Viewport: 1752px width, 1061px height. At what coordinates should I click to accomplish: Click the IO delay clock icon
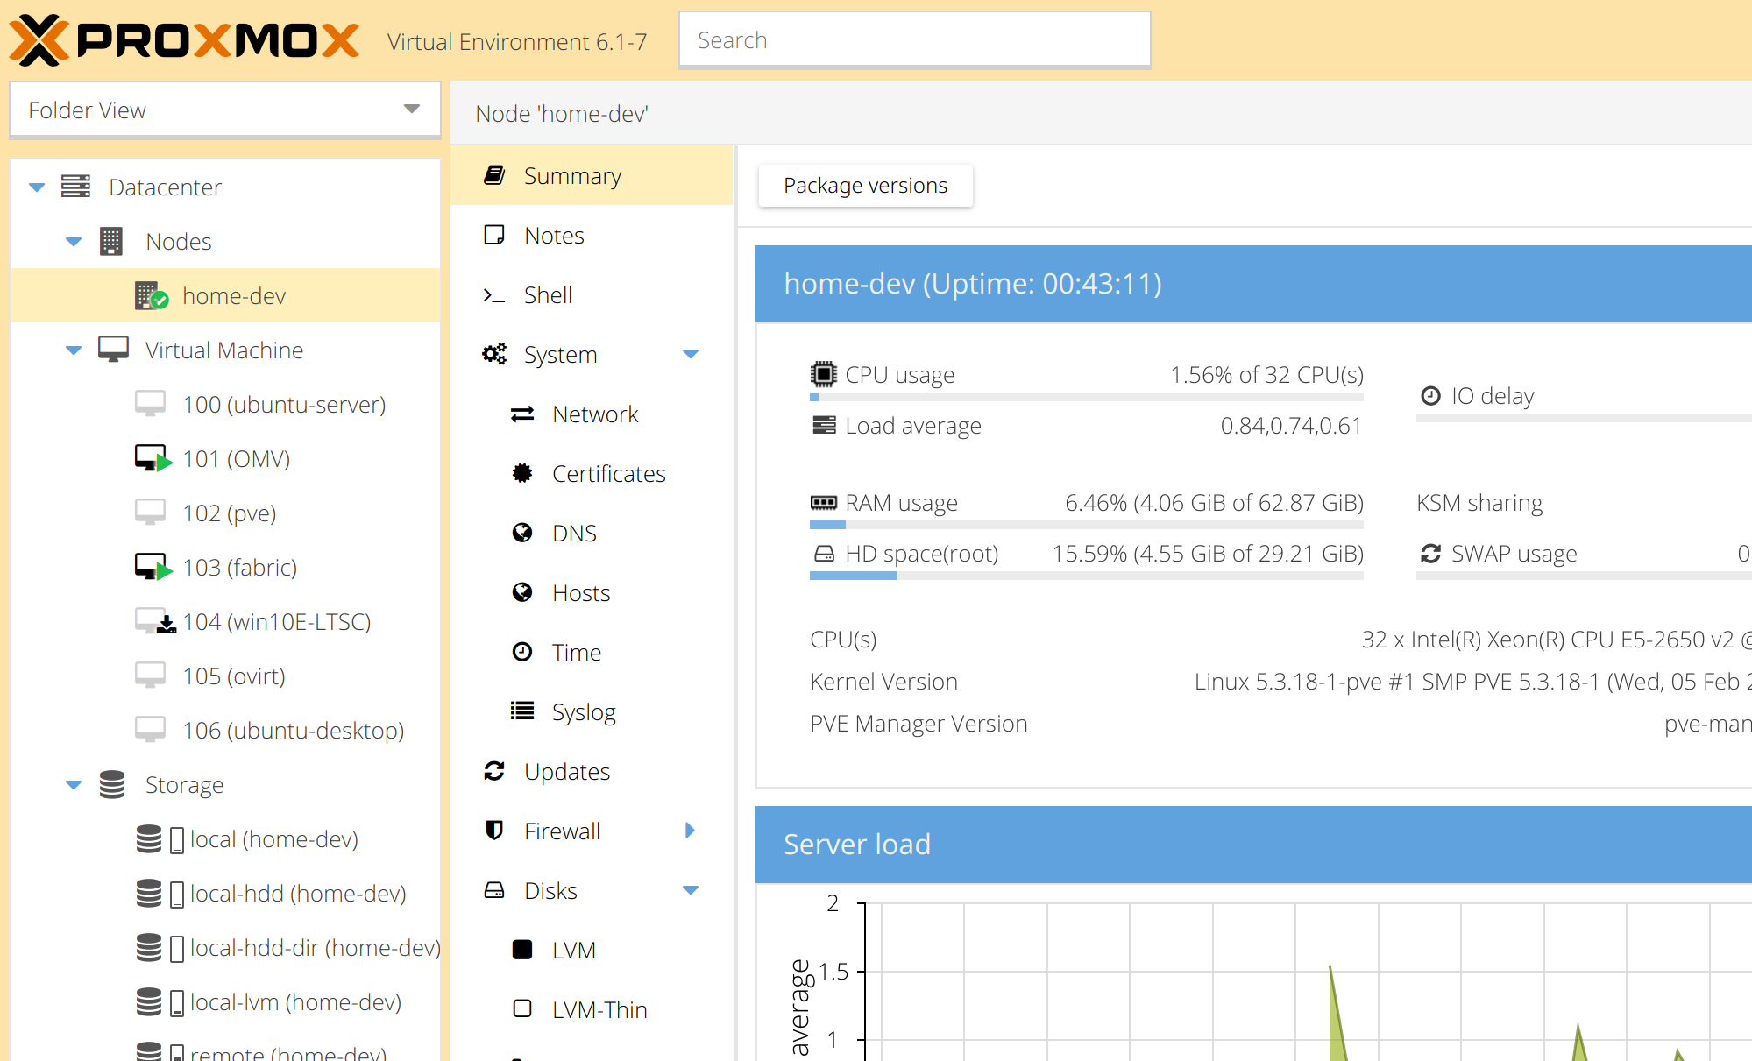[x=1430, y=395]
